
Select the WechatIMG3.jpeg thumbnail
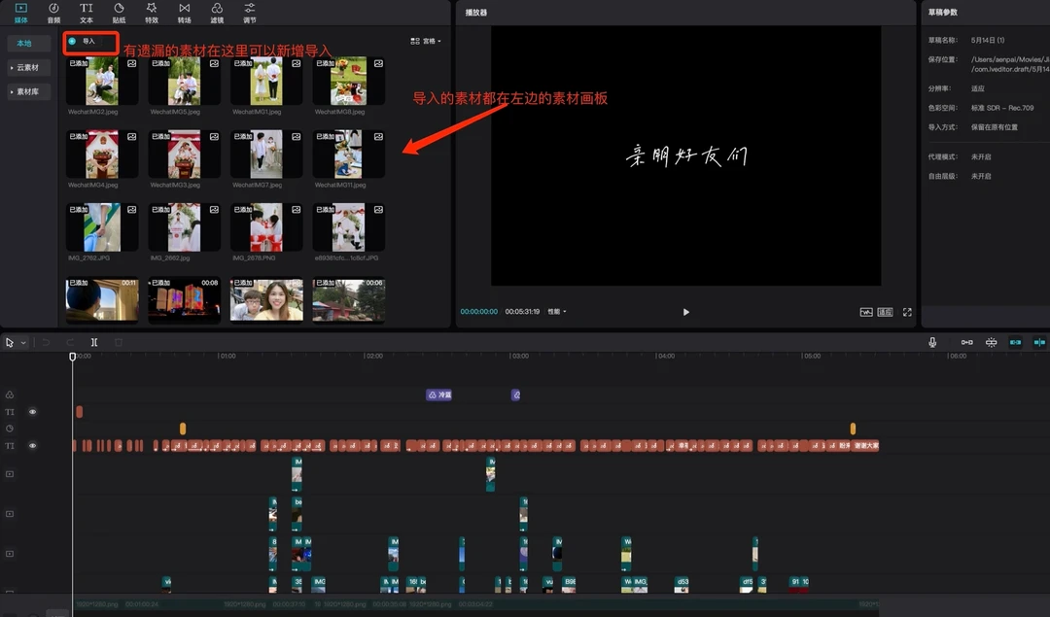pos(184,154)
